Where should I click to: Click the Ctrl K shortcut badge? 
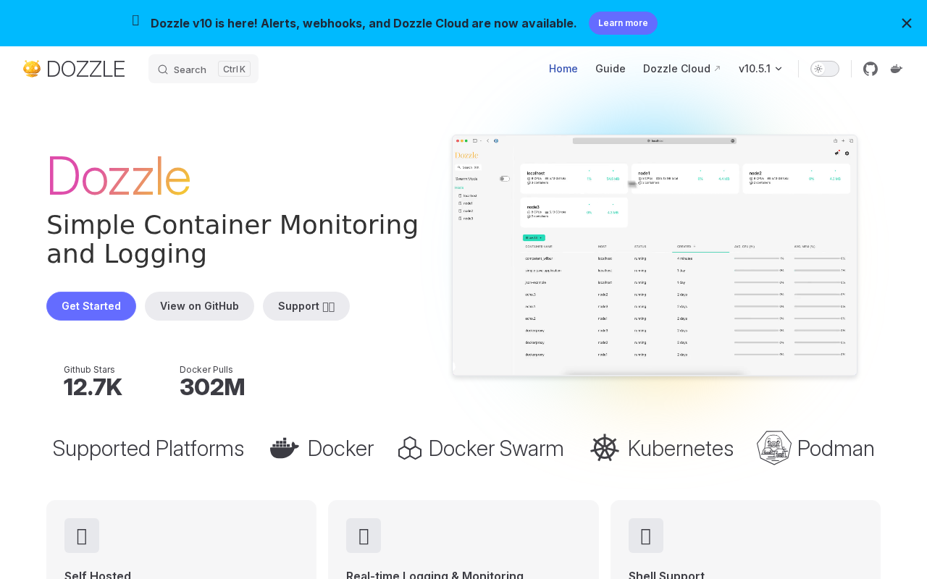click(x=234, y=69)
